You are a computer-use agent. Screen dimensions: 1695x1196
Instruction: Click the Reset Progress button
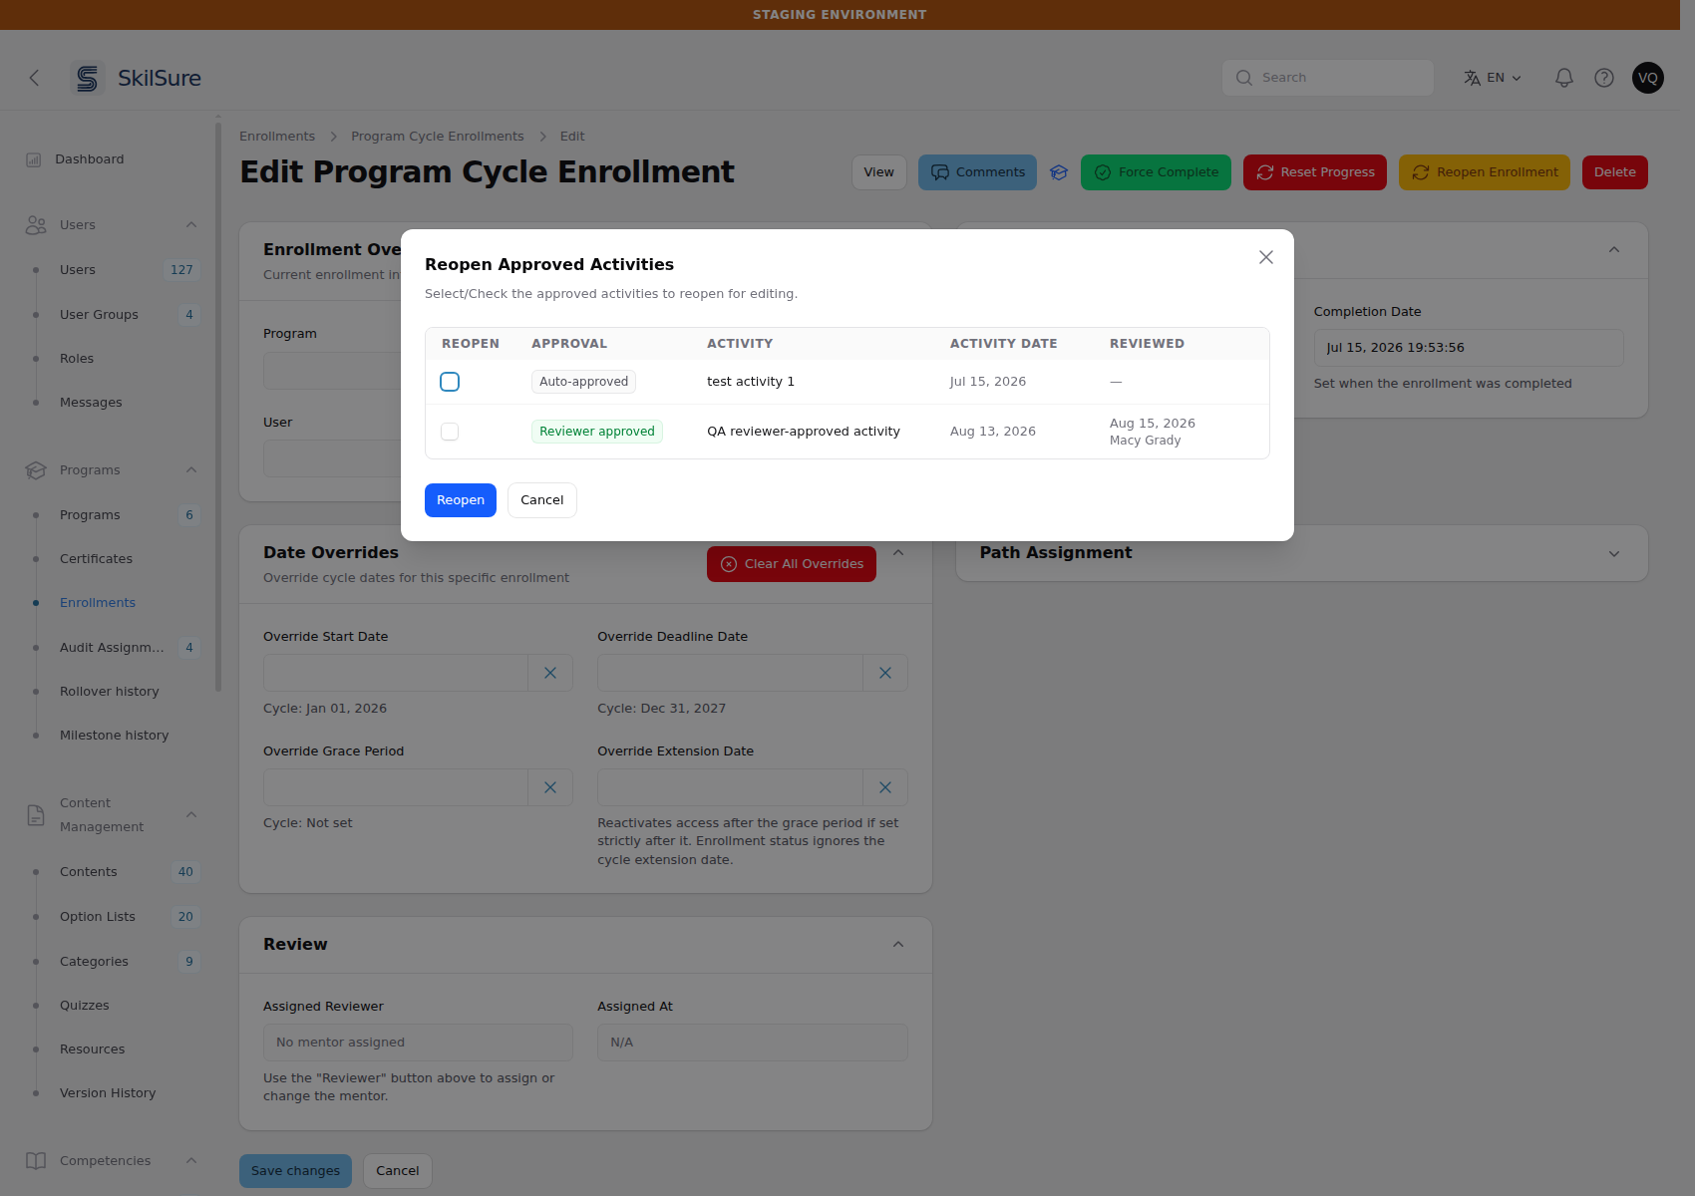tap(1315, 172)
